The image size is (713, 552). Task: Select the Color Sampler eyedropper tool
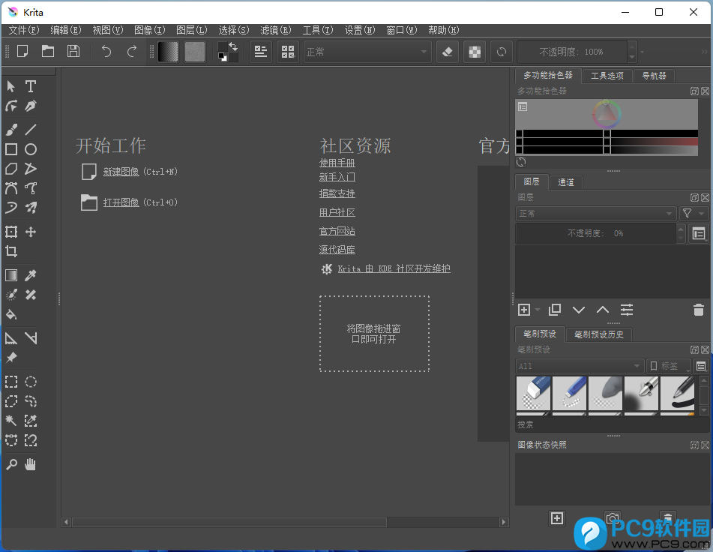(31, 275)
